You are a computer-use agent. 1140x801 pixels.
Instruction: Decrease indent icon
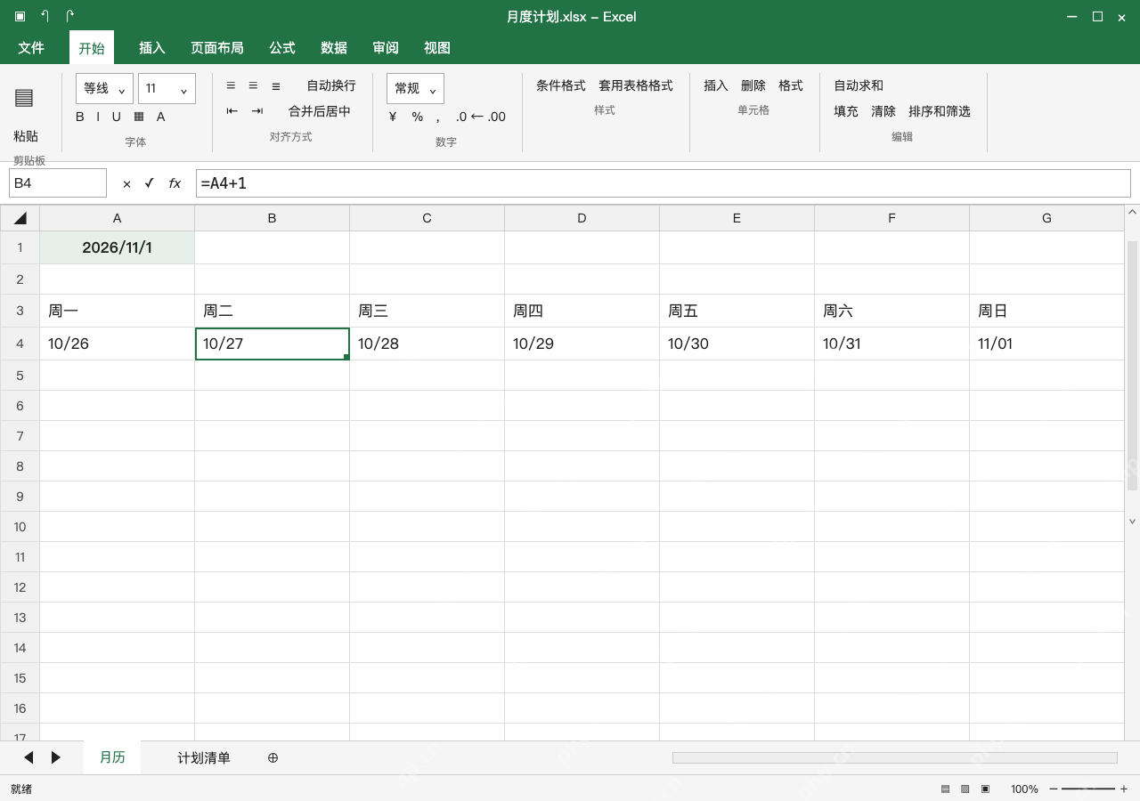pos(232,111)
